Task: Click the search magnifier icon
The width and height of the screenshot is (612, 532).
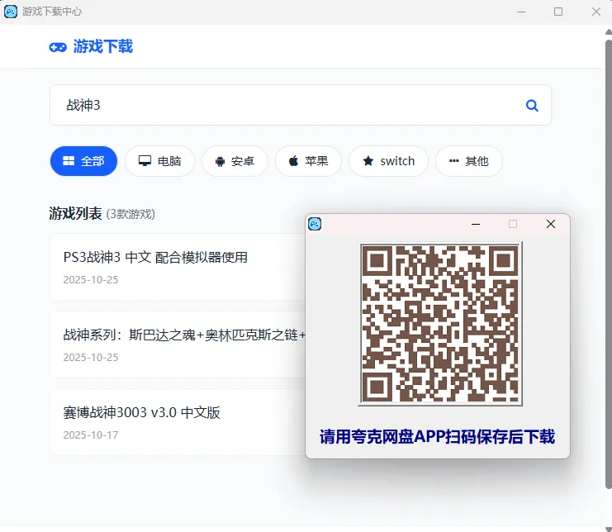Action: point(532,106)
